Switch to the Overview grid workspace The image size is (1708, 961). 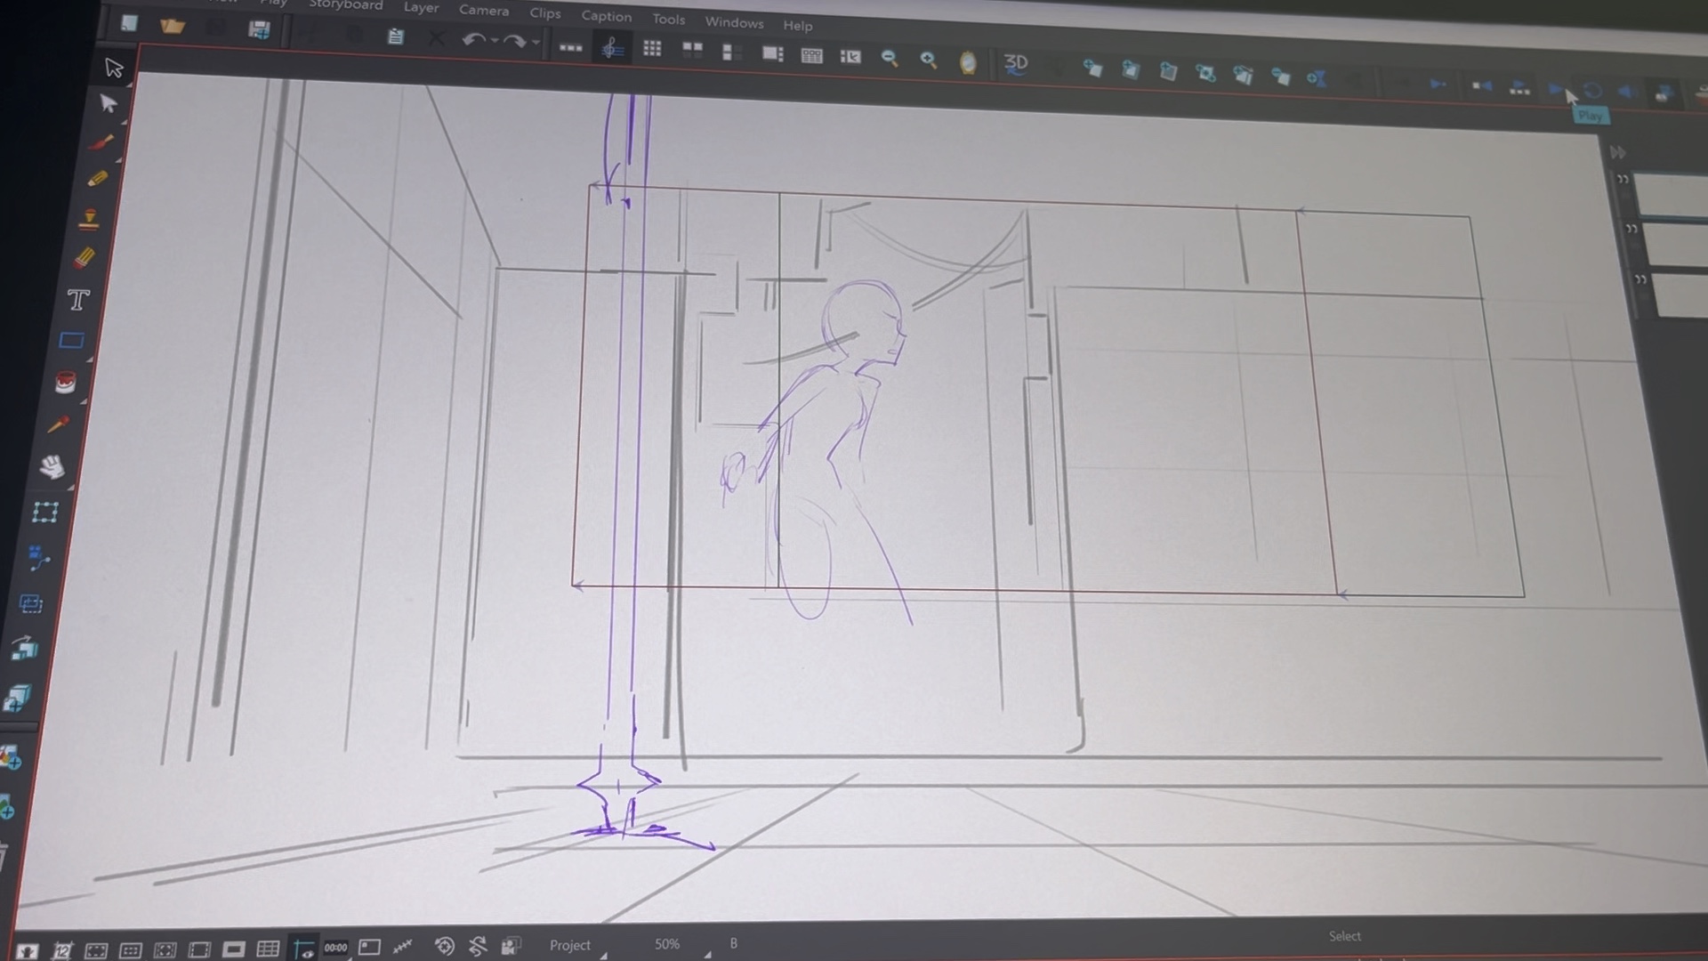(652, 48)
